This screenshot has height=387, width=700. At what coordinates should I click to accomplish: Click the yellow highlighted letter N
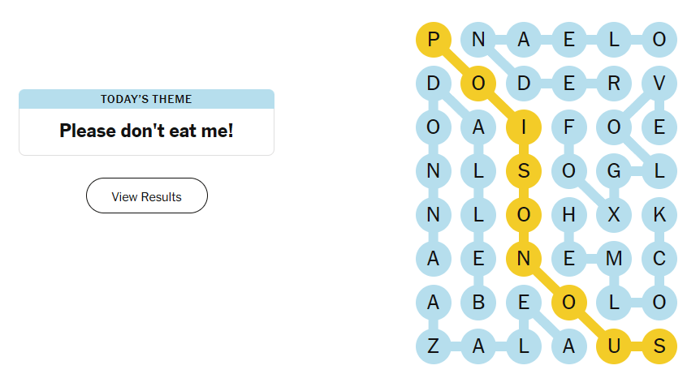tap(524, 259)
